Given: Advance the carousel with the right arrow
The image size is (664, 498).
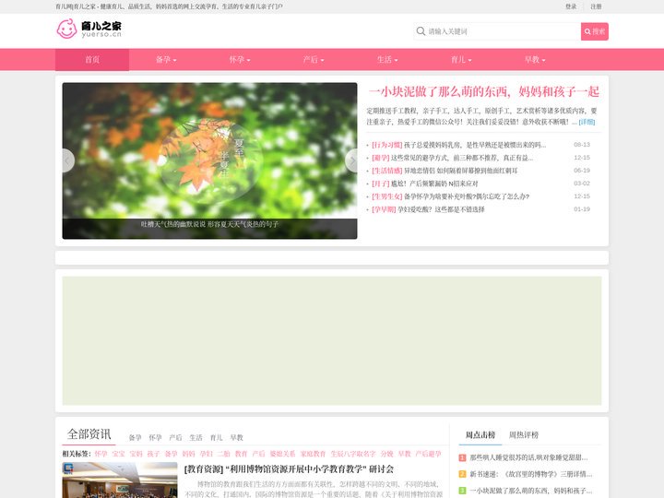Looking at the screenshot, I should pos(351,160).
